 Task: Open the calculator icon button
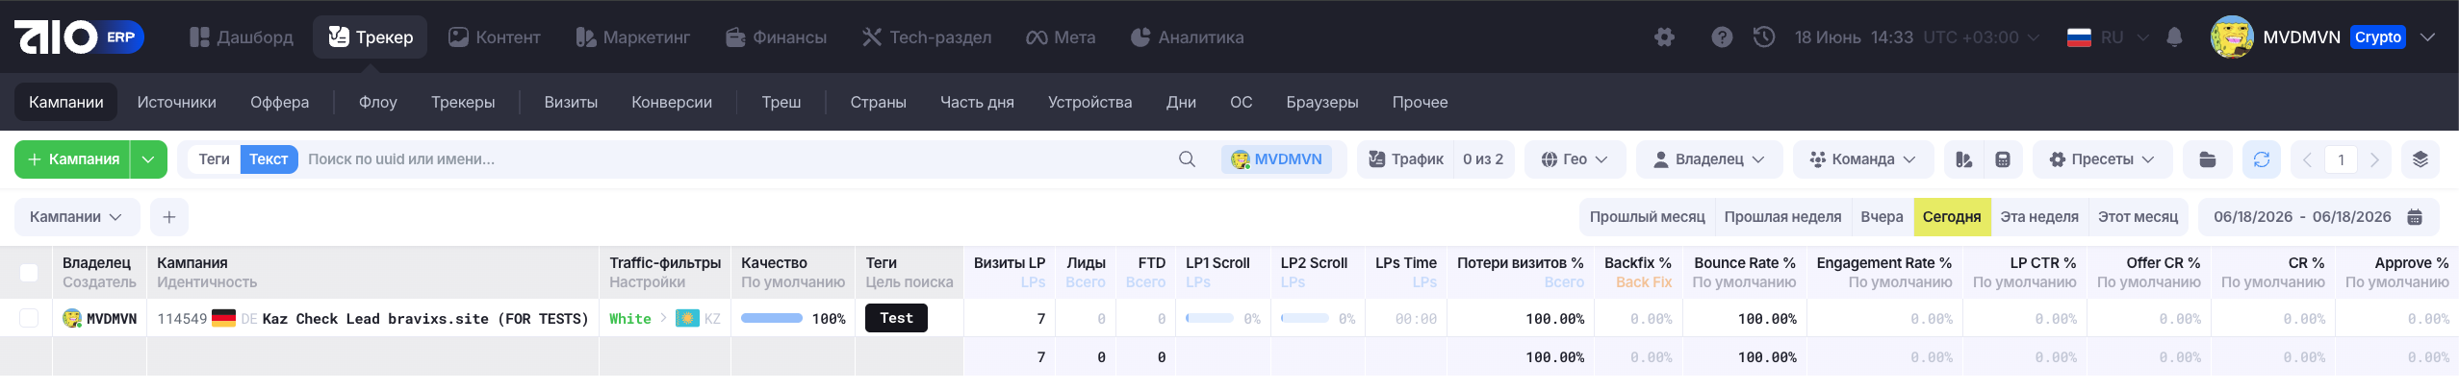point(2003,159)
